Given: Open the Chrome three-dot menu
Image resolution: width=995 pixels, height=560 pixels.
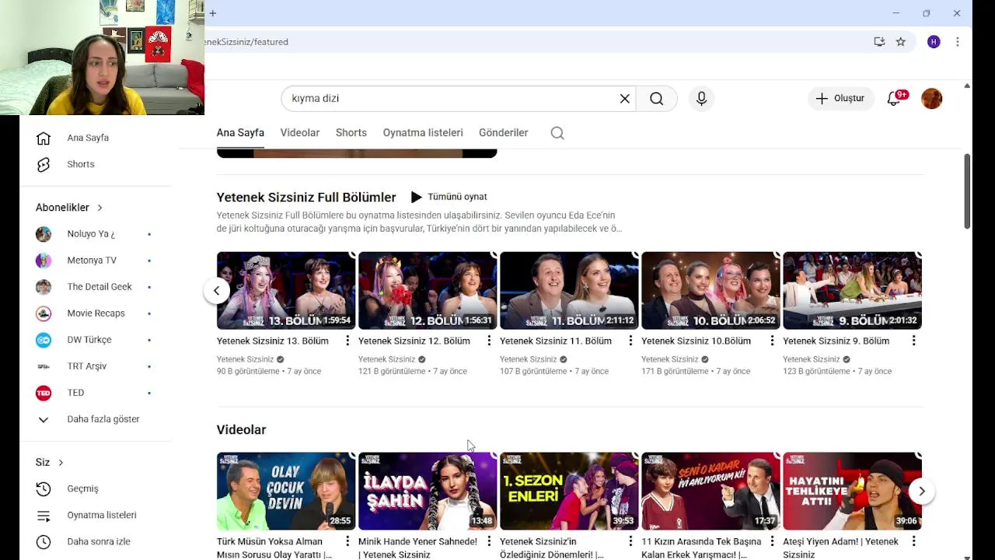Looking at the screenshot, I should [958, 42].
